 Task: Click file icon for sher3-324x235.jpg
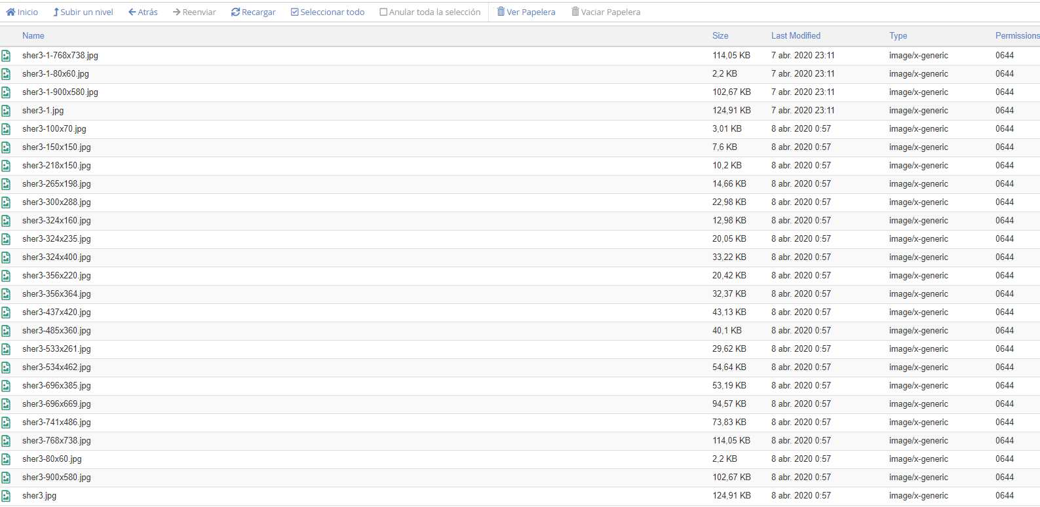[6, 239]
